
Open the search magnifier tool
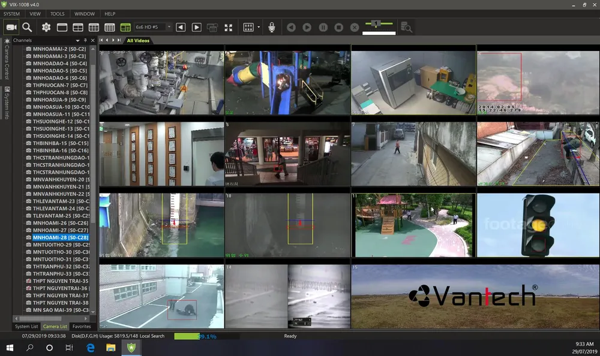coord(27,27)
